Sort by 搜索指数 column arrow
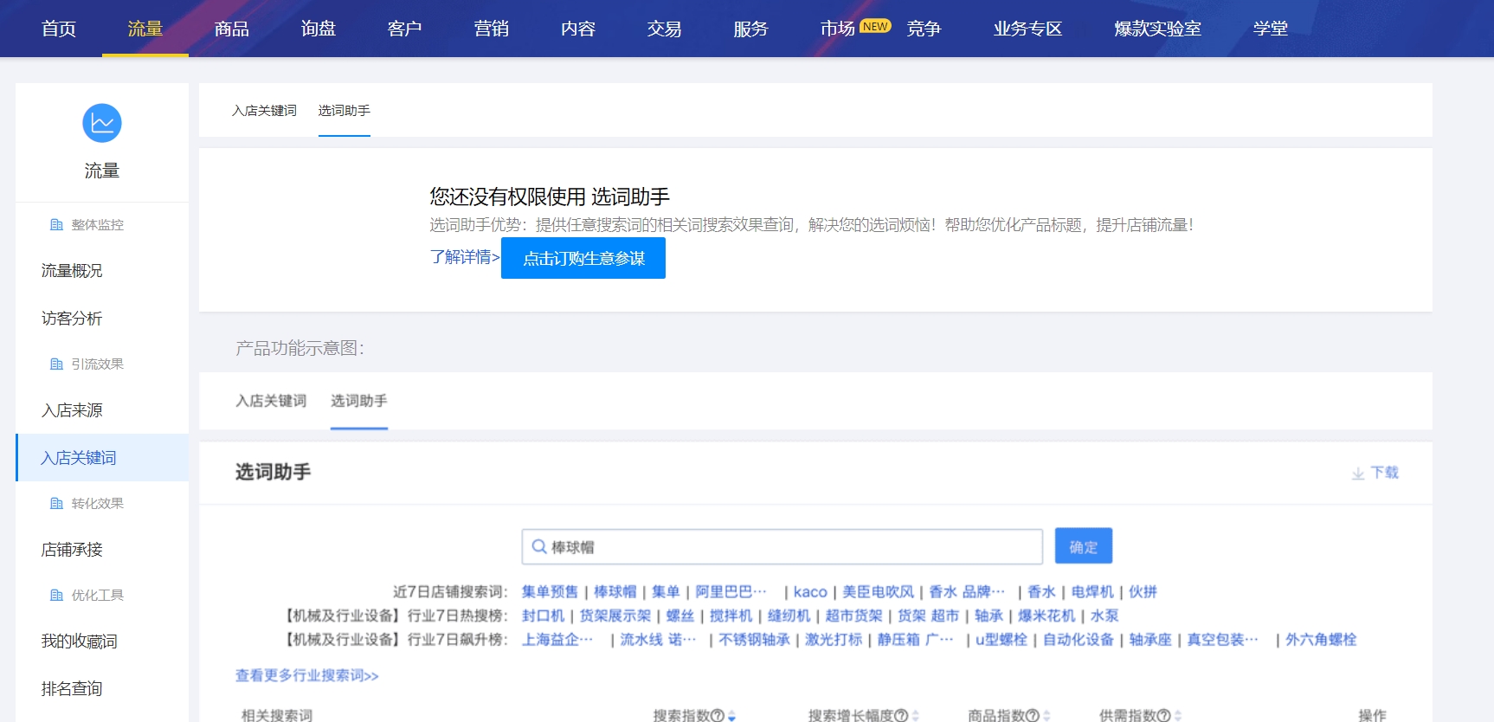Screen dimensions: 1494x722 [732, 716]
